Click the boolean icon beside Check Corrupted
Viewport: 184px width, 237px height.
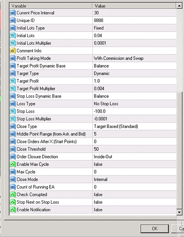[13, 195]
